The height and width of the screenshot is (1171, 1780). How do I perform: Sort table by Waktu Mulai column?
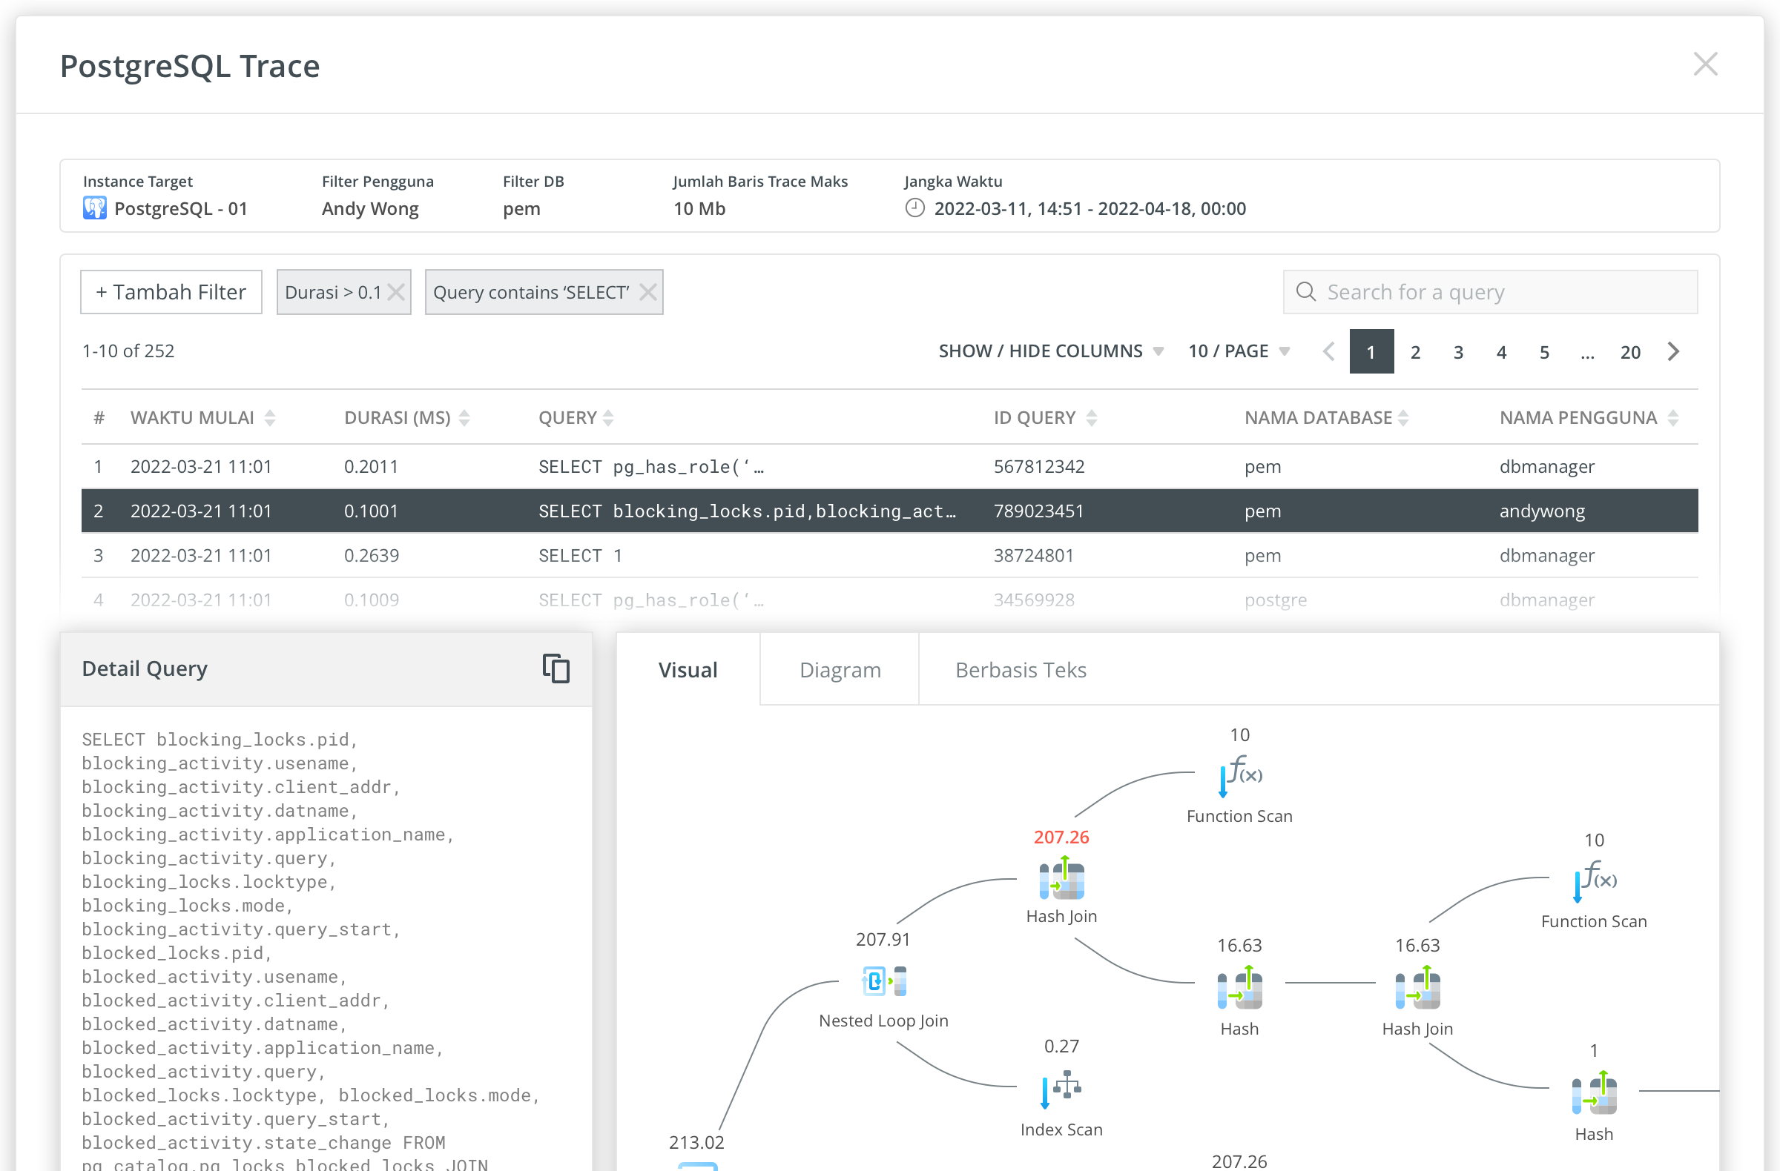[x=270, y=418]
